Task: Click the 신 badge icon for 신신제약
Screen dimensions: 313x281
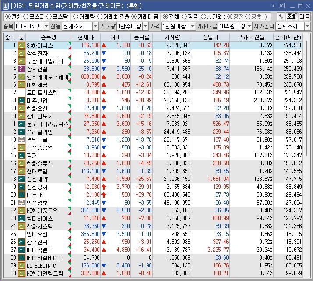Action: (21, 179)
